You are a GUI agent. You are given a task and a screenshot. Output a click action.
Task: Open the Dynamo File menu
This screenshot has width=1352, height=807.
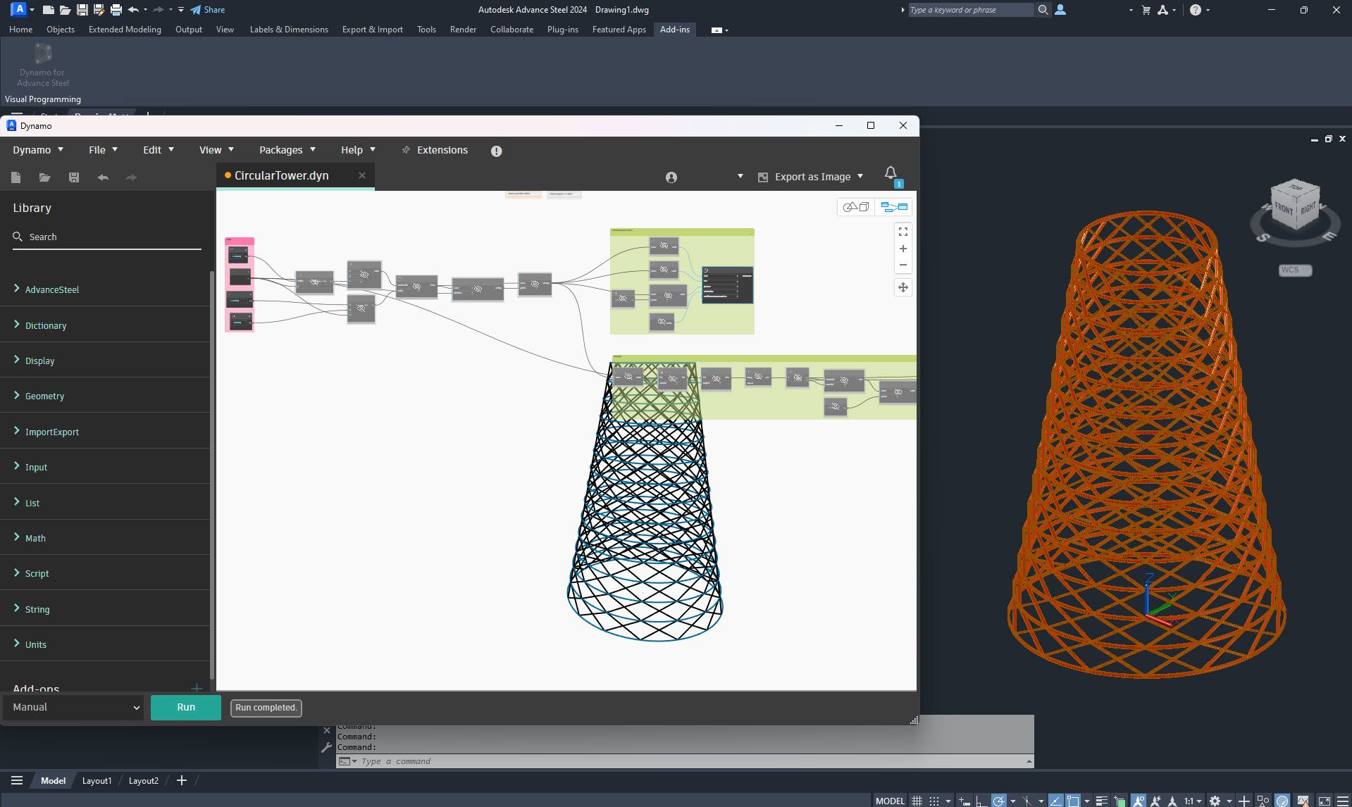103,150
